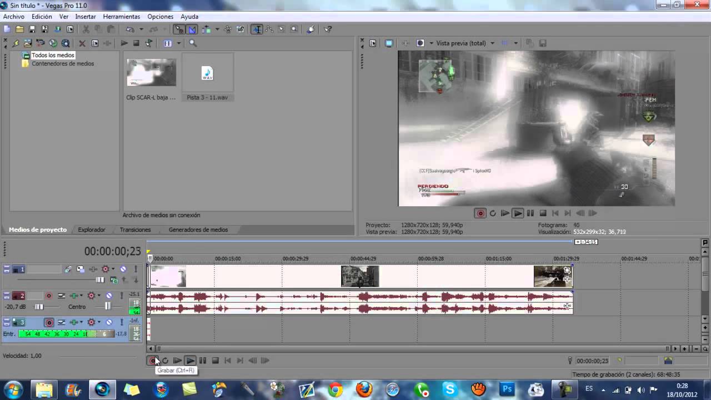Screen dimensions: 711x400
Task: Click the Open project folder icon
Action: (x=19, y=29)
